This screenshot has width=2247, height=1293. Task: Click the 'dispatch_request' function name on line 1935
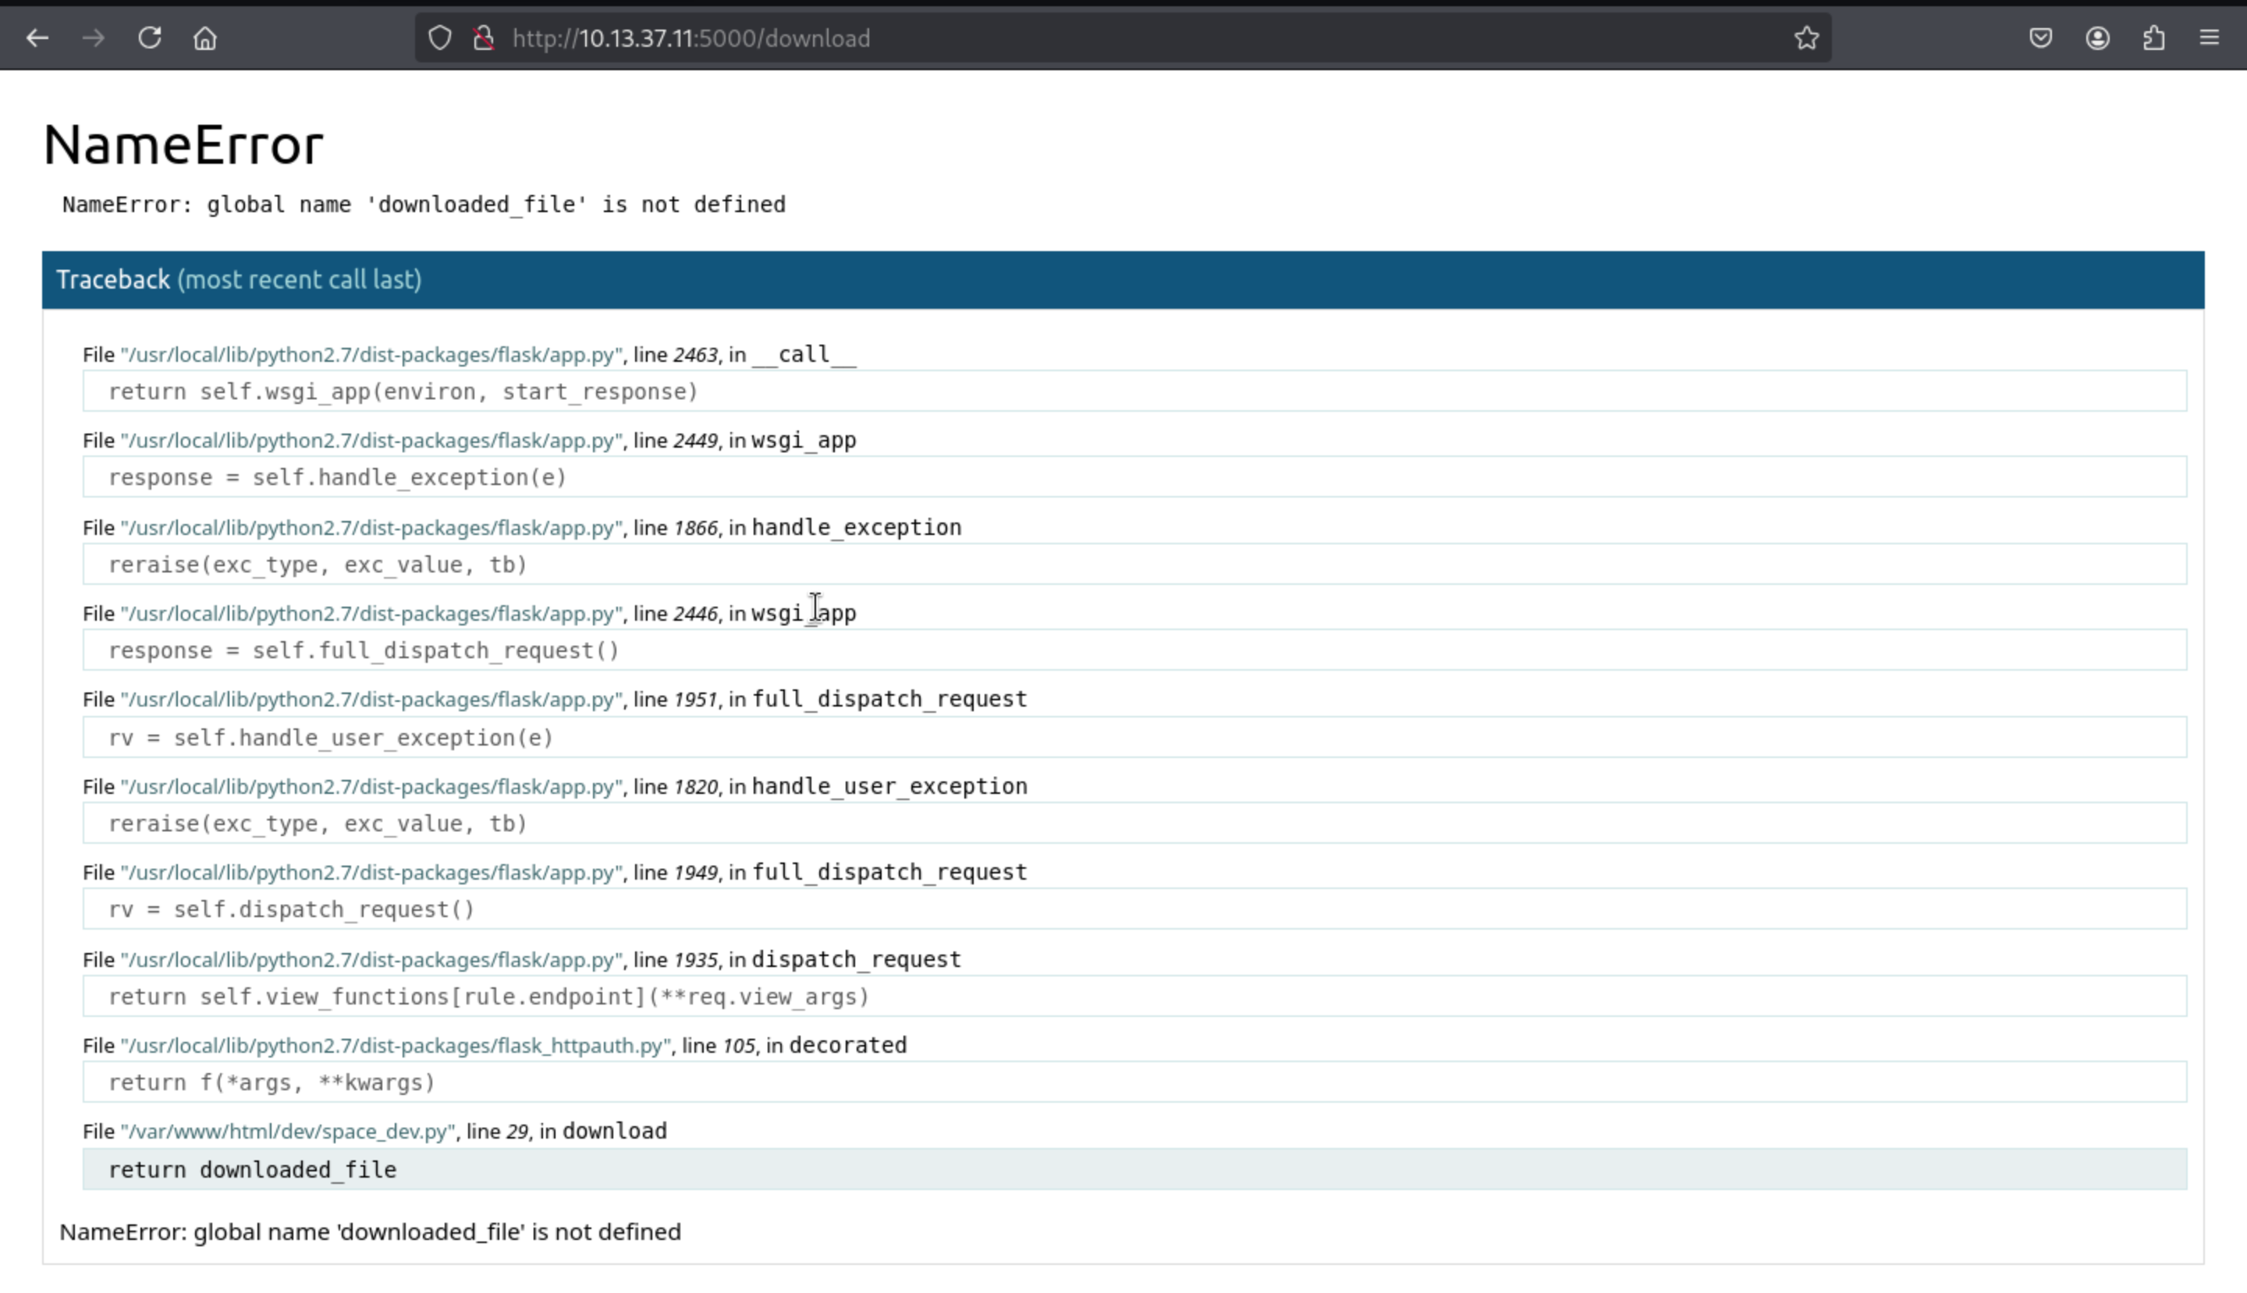pyautogui.click(x=857, y=961)
